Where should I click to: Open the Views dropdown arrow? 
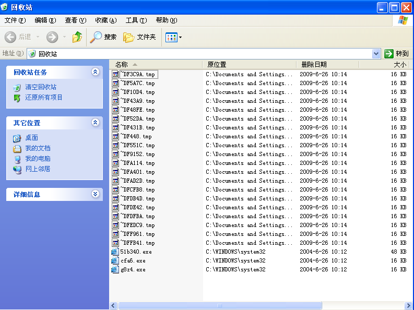click(180, 37)
